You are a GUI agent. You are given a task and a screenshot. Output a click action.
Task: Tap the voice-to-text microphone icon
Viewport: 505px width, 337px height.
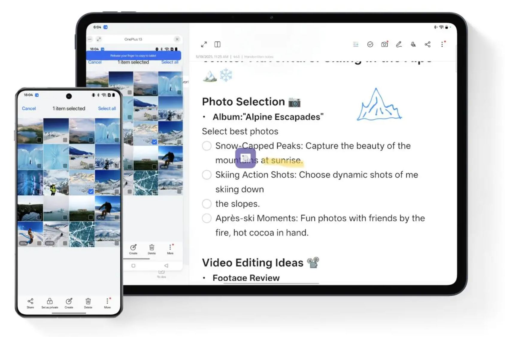[x=413, y=45]
